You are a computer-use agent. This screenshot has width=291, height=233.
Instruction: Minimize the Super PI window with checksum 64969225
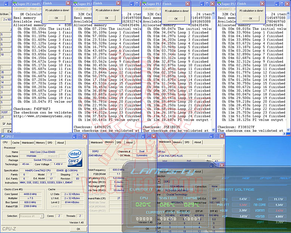[132, 4]
